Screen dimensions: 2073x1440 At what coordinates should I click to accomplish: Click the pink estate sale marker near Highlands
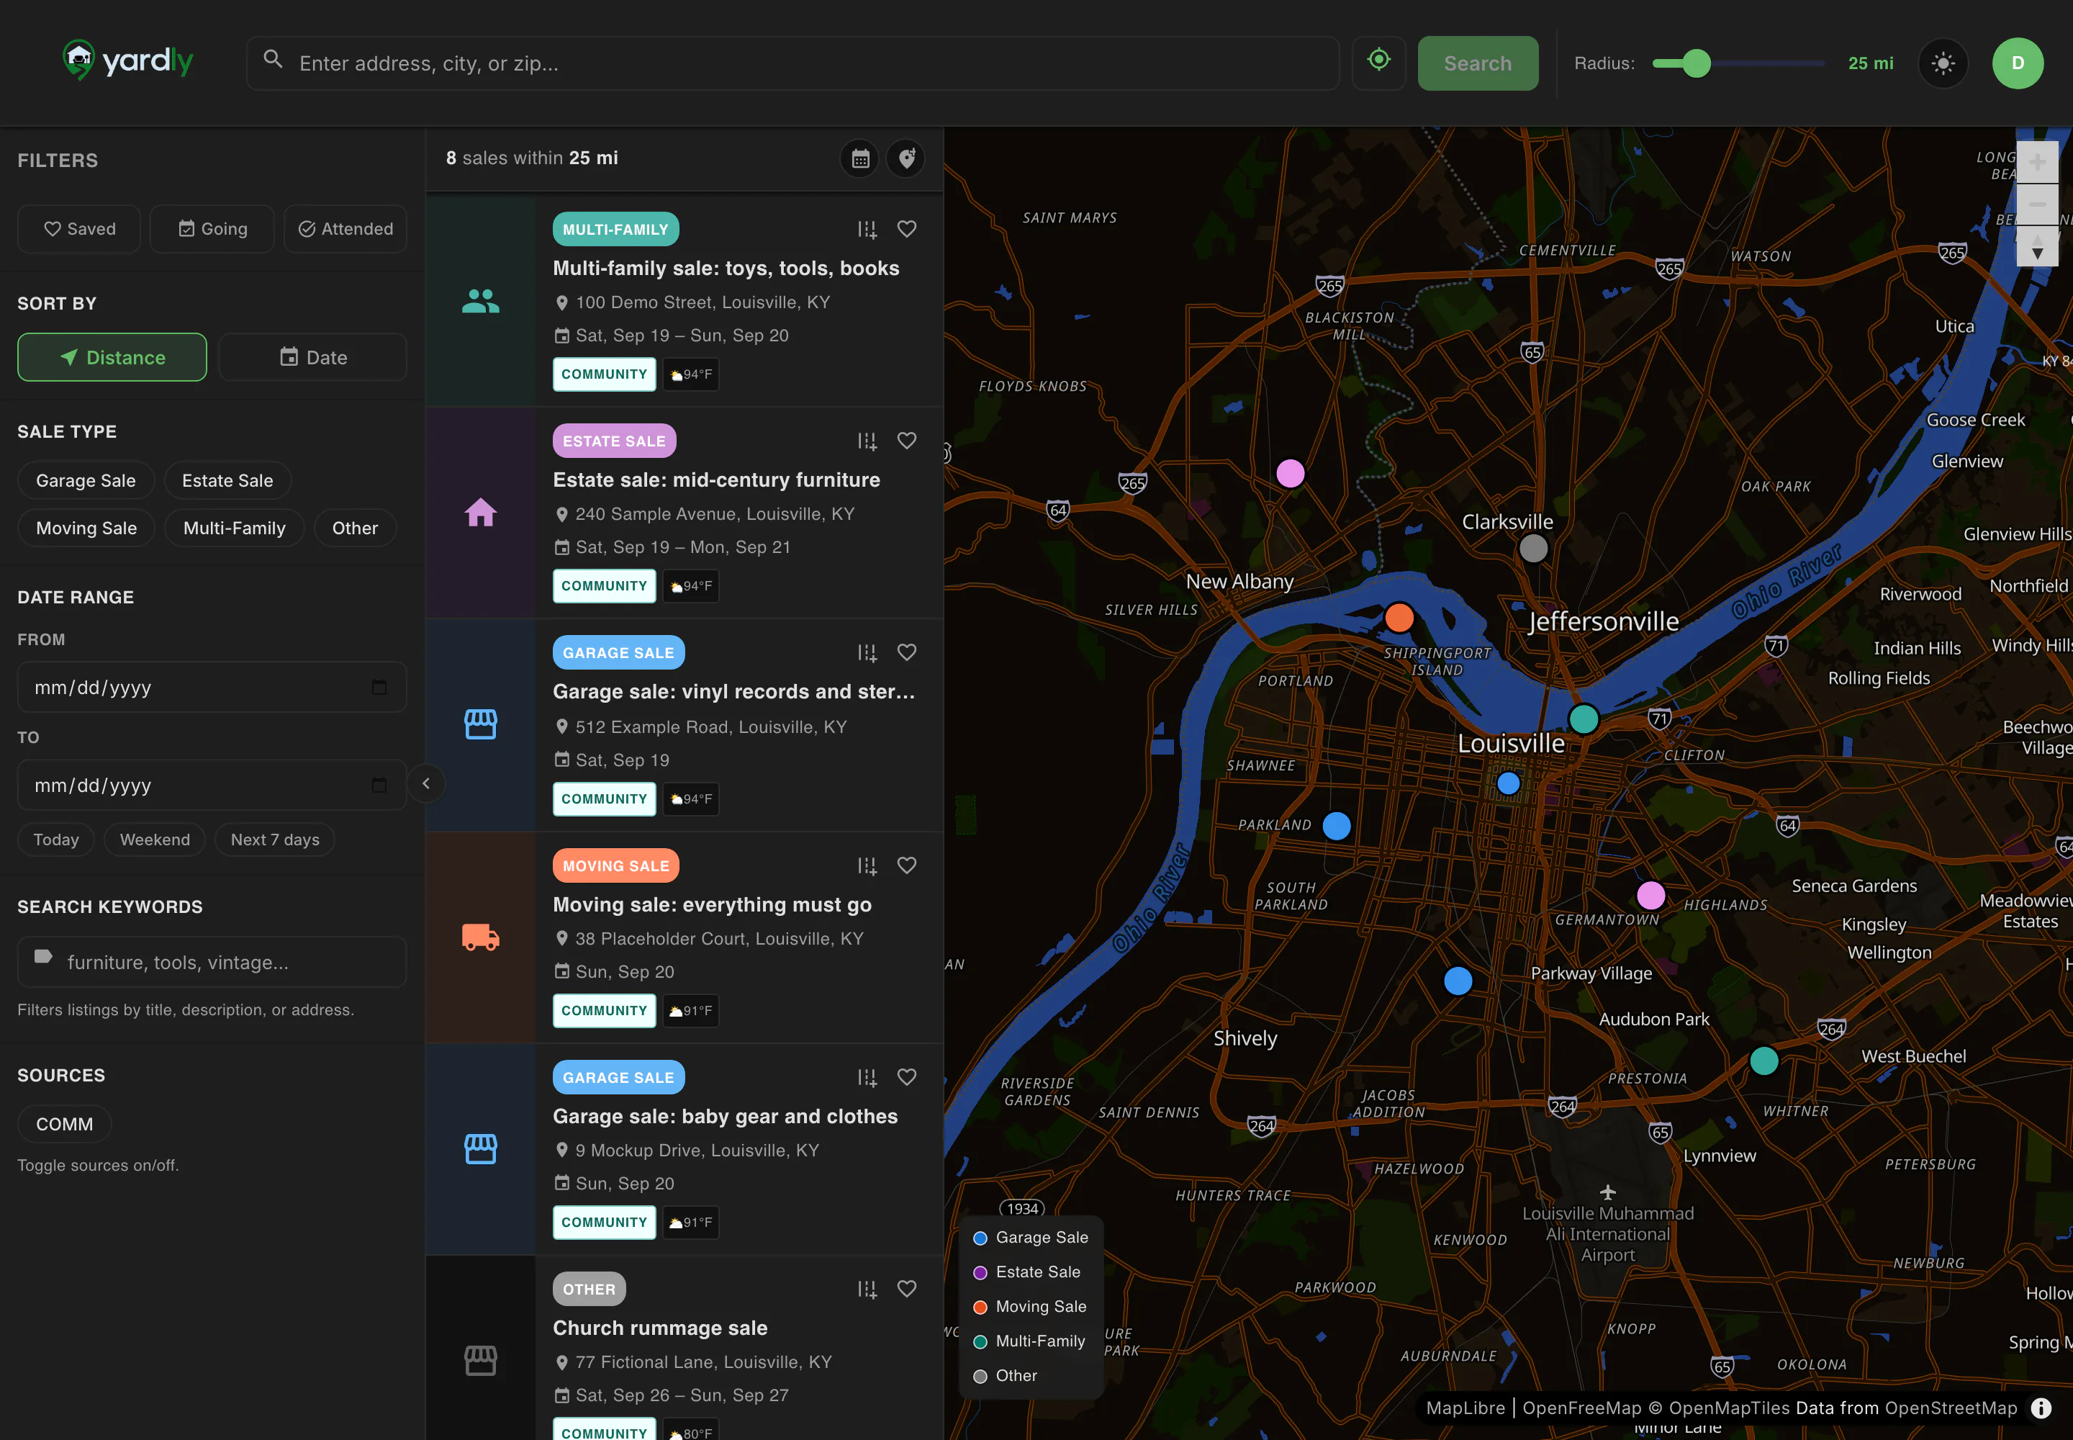click(1650, 895)
